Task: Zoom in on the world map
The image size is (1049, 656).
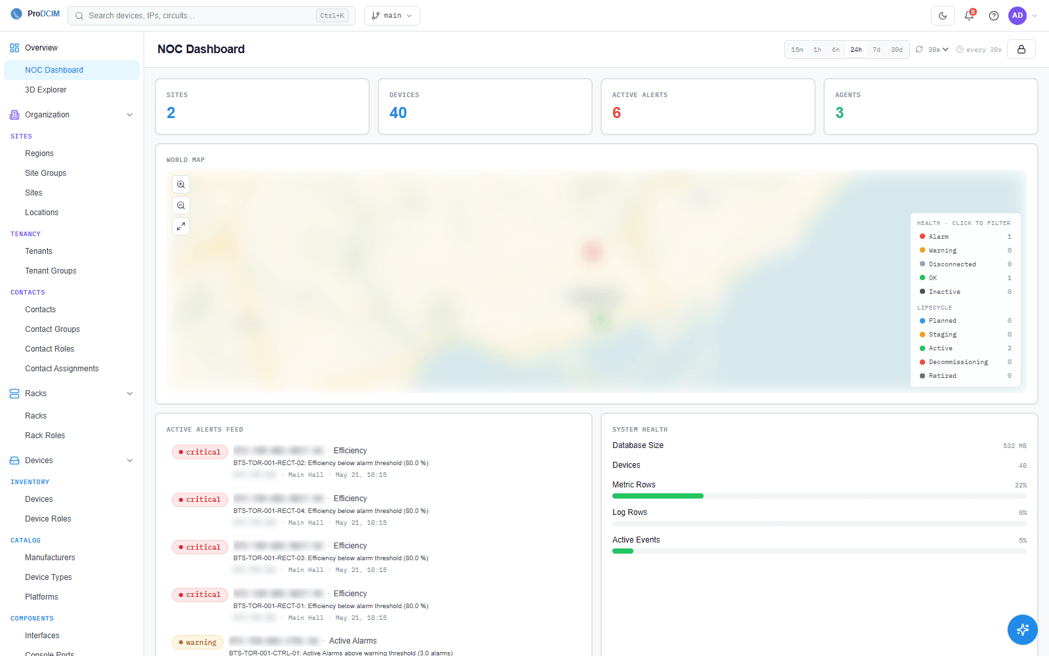Action: [181, 184]
